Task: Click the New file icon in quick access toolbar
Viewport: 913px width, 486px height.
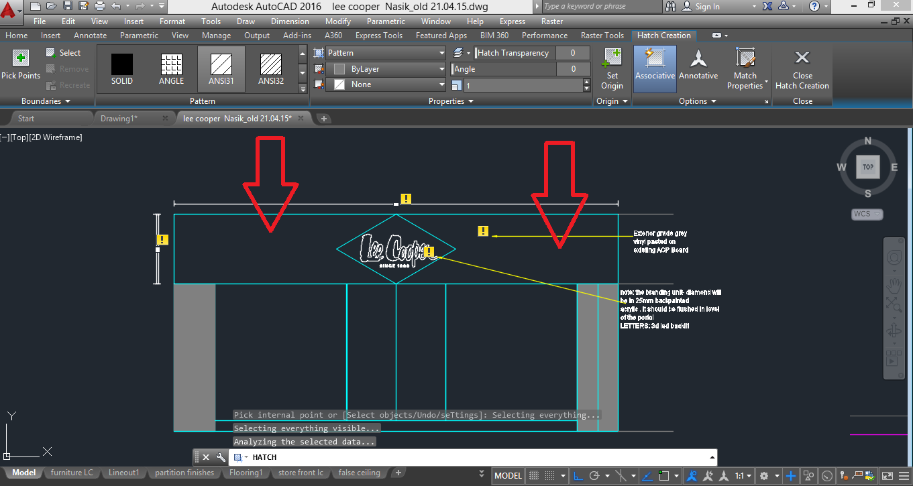Action: [x=36, y=6]
